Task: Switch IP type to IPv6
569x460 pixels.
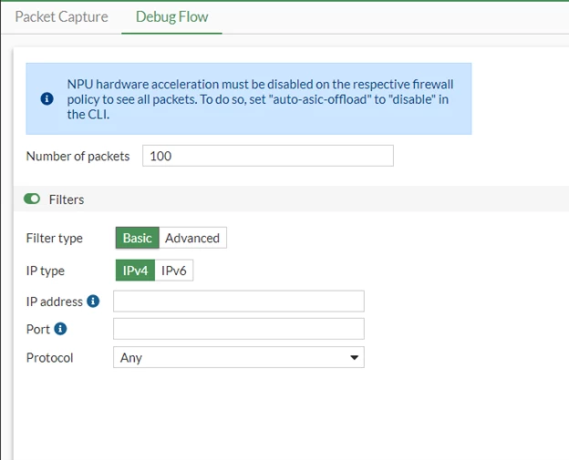Action: pos(174,271)
